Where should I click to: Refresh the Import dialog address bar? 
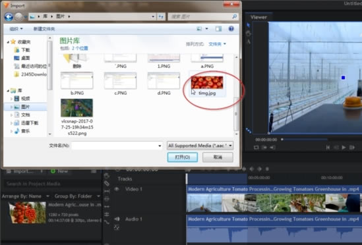161,16
